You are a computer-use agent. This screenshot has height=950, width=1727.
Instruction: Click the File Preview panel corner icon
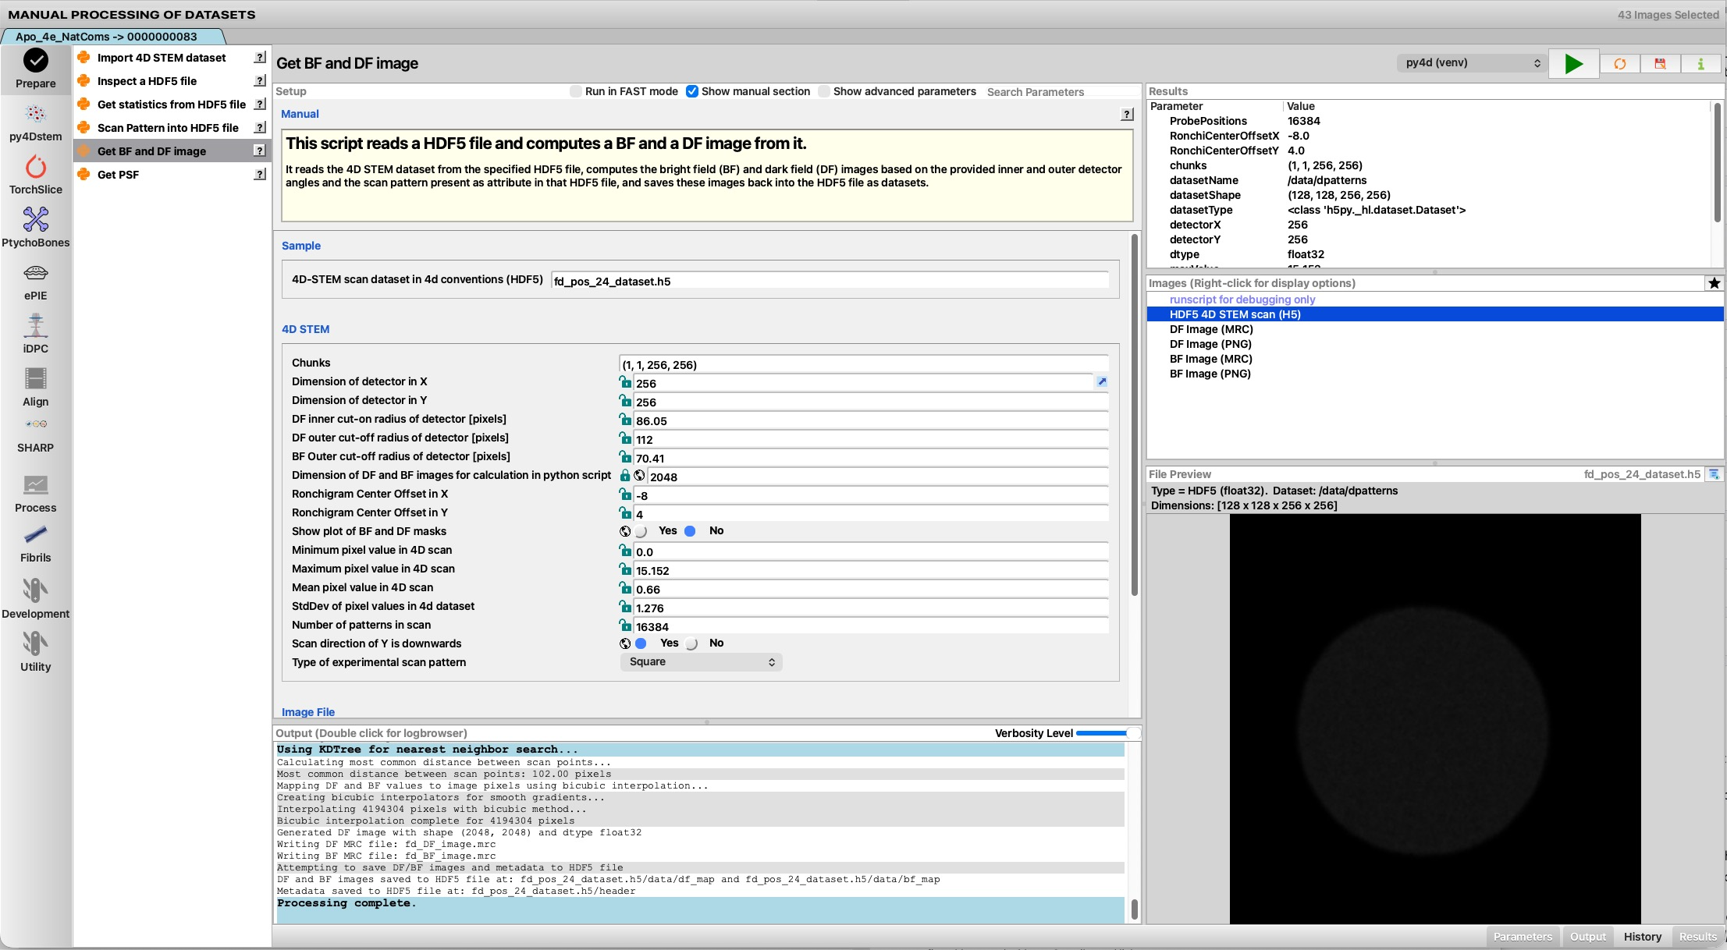pyautogui.click(x=1715, y=474)
